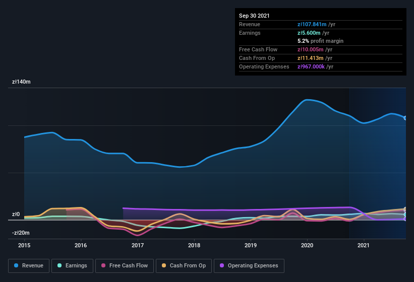The image size is (414, 282).
Task: Toggle the Cash From Op legend button
Action: click(184, 266)
